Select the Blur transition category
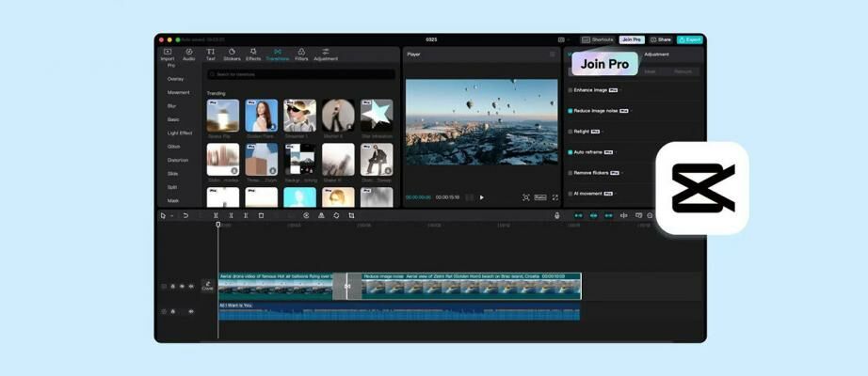 tap(172, 106)
